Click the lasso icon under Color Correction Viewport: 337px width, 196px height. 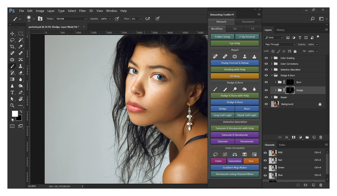(x=215, y=154)
